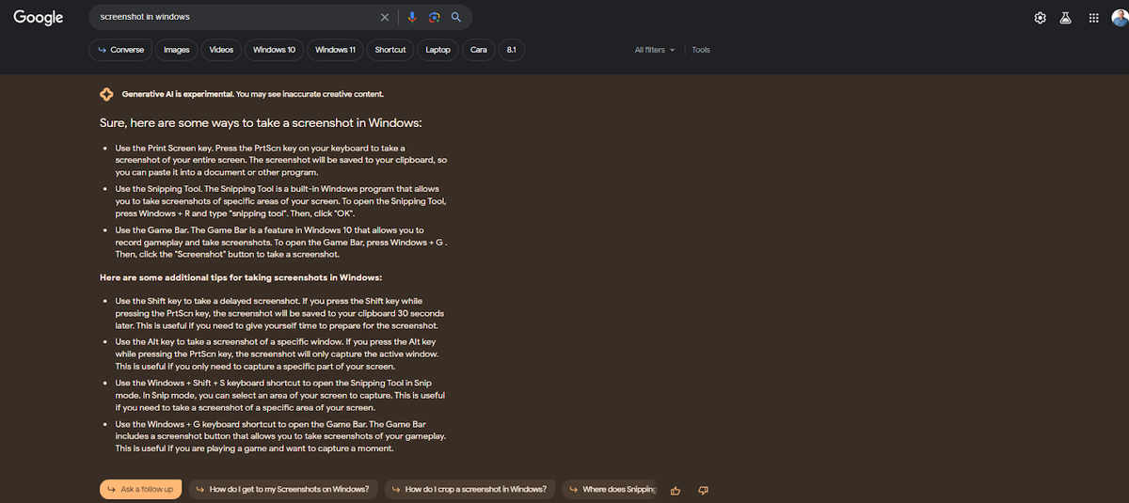
Task: Click the 'Sure, here are some ways' heading
Action: point(261,123)
